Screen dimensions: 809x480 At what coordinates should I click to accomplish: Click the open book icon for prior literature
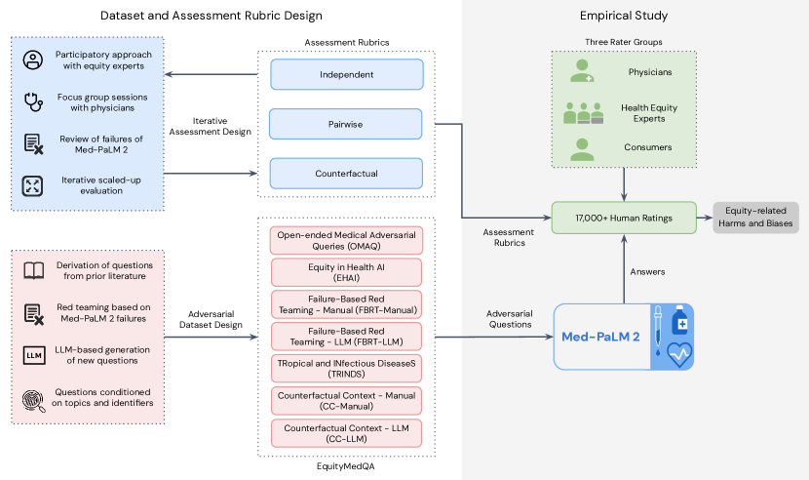[x=33, y=271]
